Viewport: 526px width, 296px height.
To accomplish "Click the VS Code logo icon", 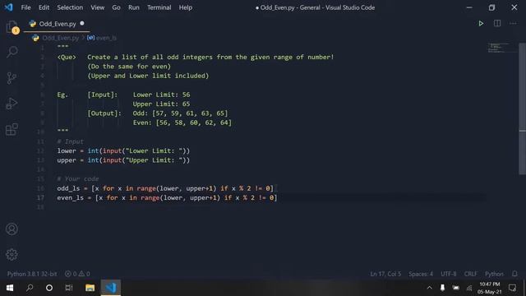I will [x=8, y=7].
